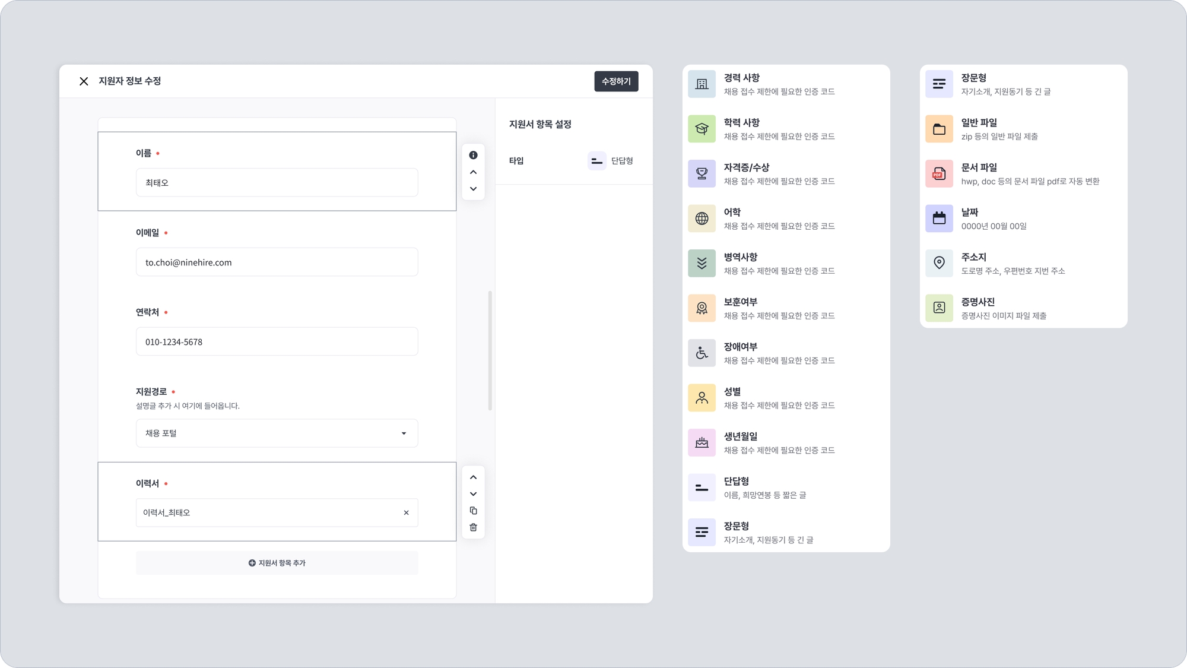This screenshot has height=668, width=1187.
Task: Click the duplicate icon beside resume field
Action: tap(473, 511)
